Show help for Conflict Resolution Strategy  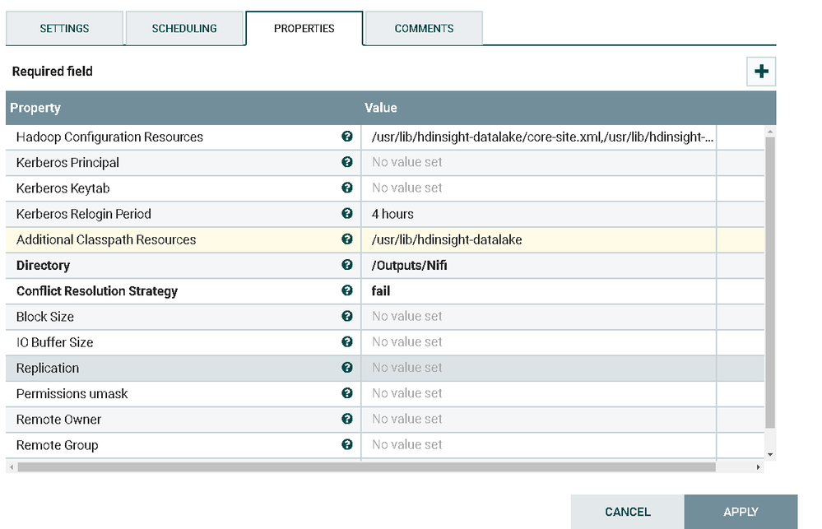click(346, 290)
